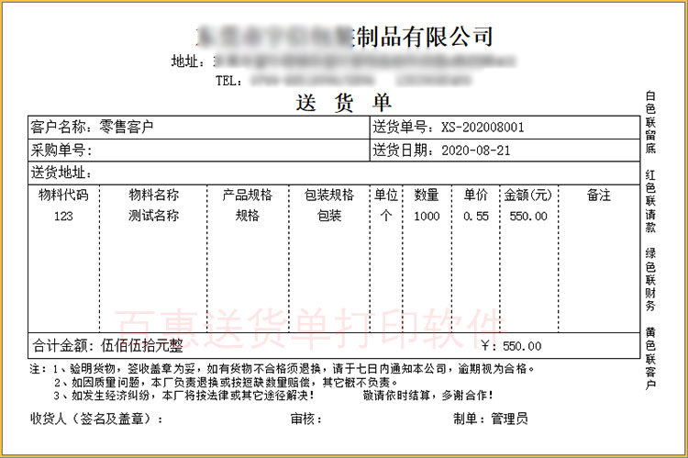Select the 测试名称 cell

(x=153, y=216)
